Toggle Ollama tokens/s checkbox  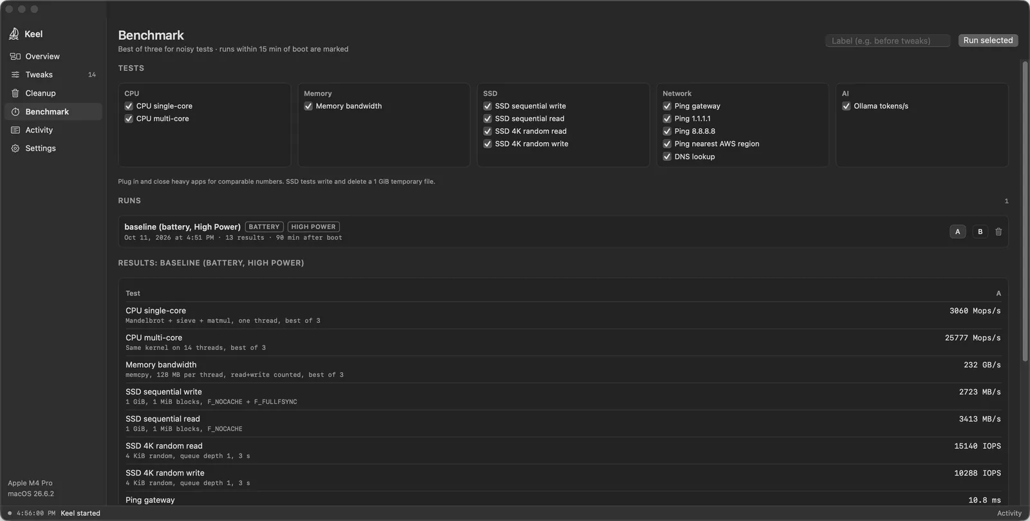(847, 106)
